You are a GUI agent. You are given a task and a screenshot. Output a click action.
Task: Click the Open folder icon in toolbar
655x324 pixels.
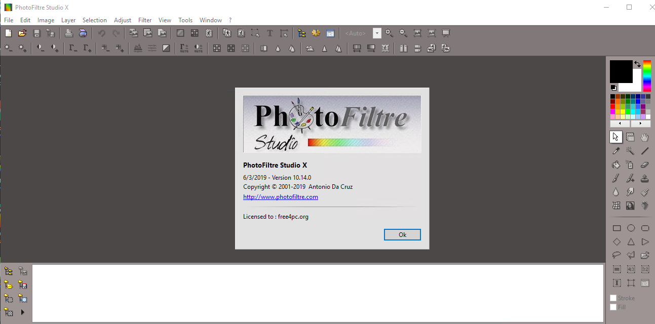click(x=22, y=33)
